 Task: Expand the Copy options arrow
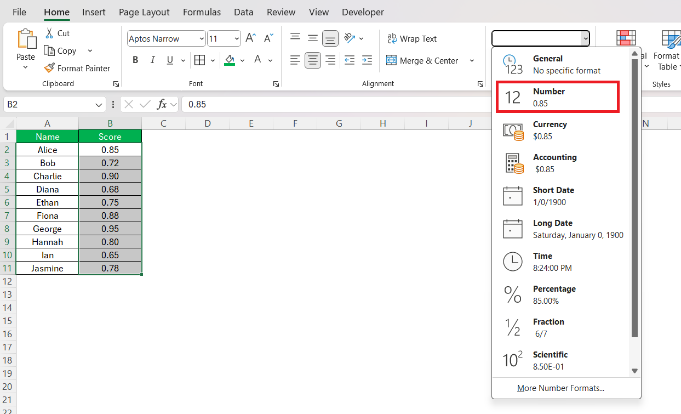(90, 50)
